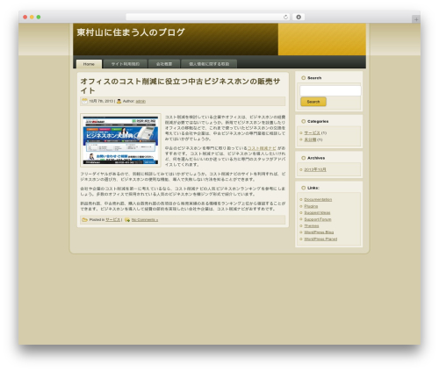The image size is (439, 371).
Task: Click the Links widget heading
Action: pos(313,188)
